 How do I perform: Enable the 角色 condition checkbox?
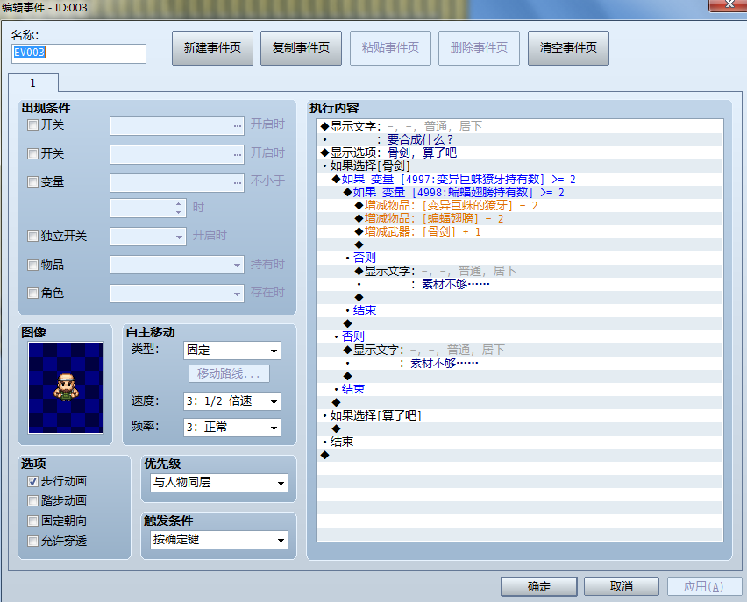[x=32, y=293]
